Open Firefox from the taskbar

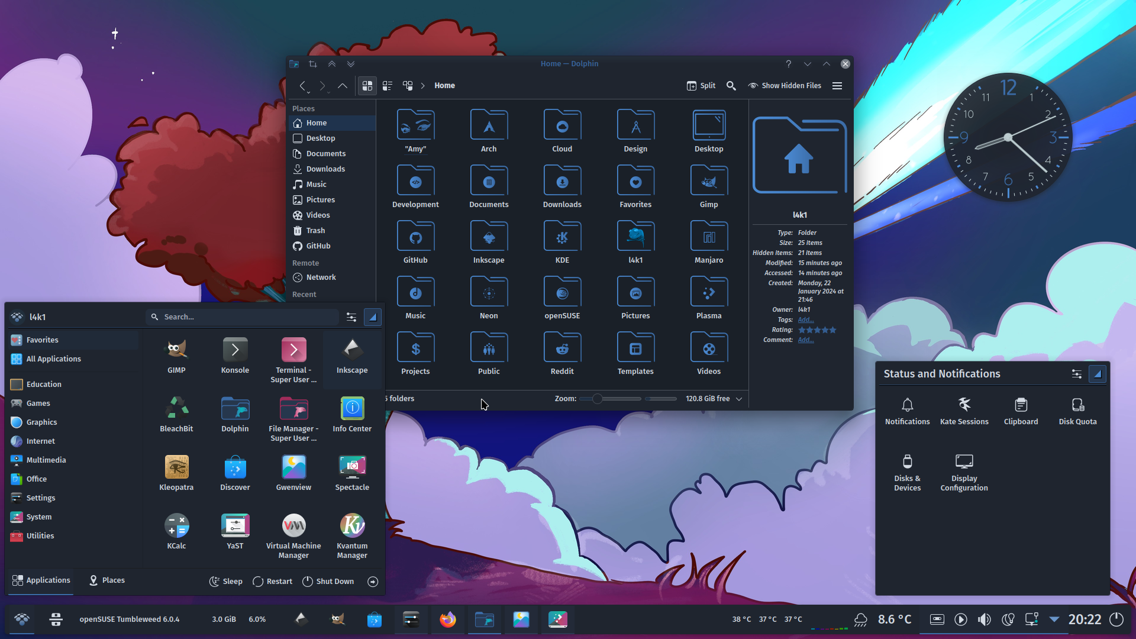pyautogui.click(x=448, y=619)
